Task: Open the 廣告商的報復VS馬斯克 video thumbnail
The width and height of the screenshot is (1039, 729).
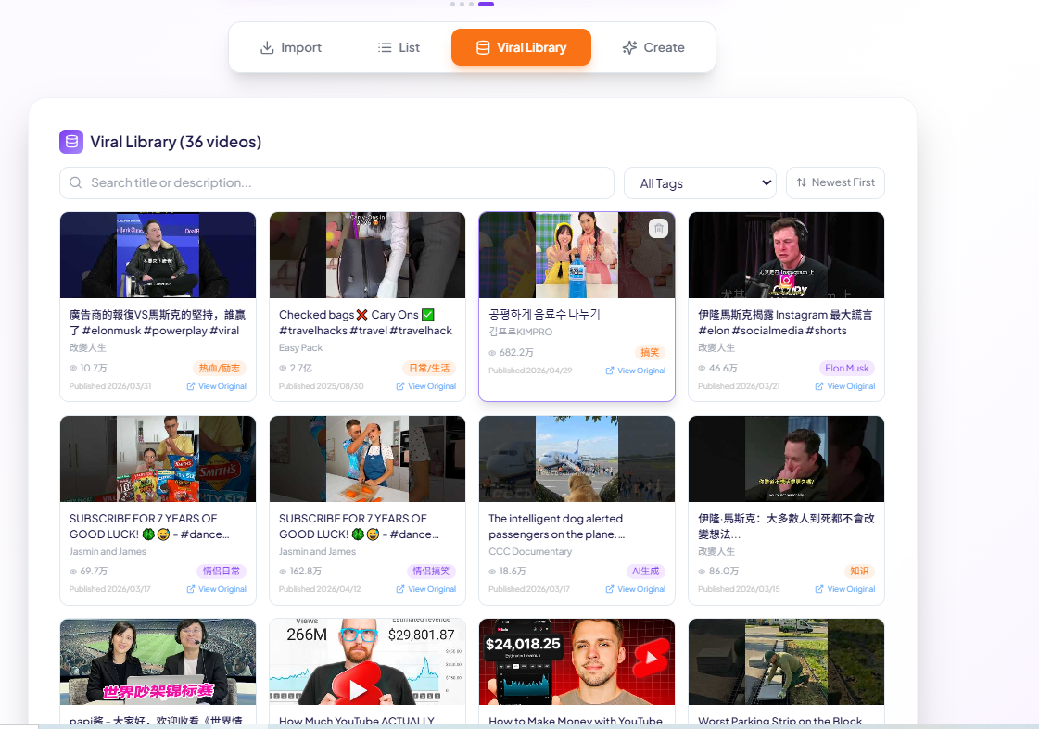Action: (158, 255)
